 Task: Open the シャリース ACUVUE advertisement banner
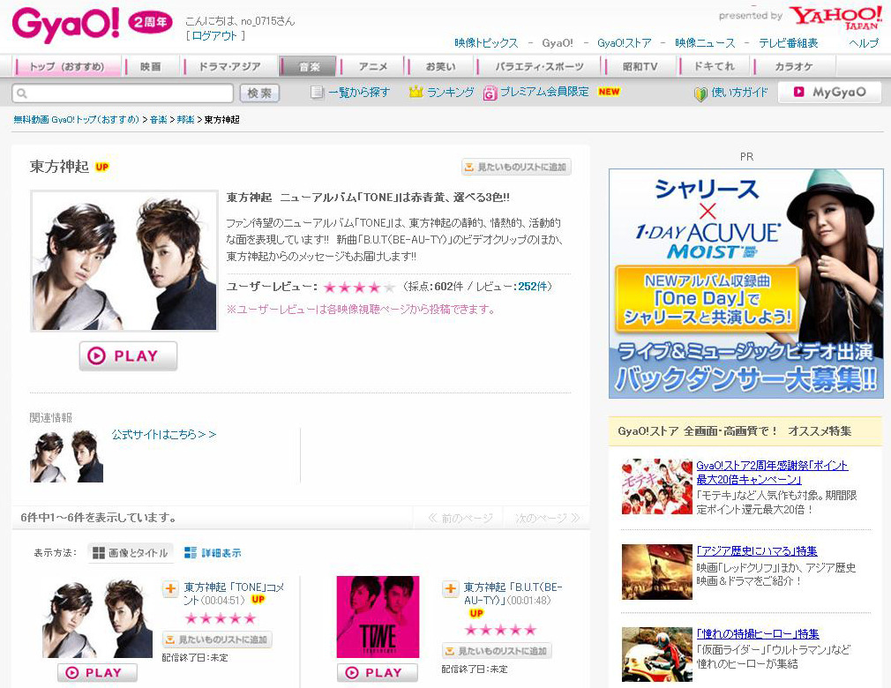(745, 283)
